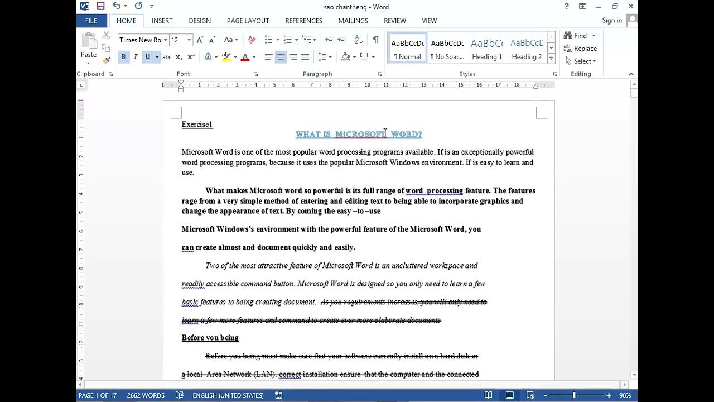Click the tab selector on ruler

point(81,85)
